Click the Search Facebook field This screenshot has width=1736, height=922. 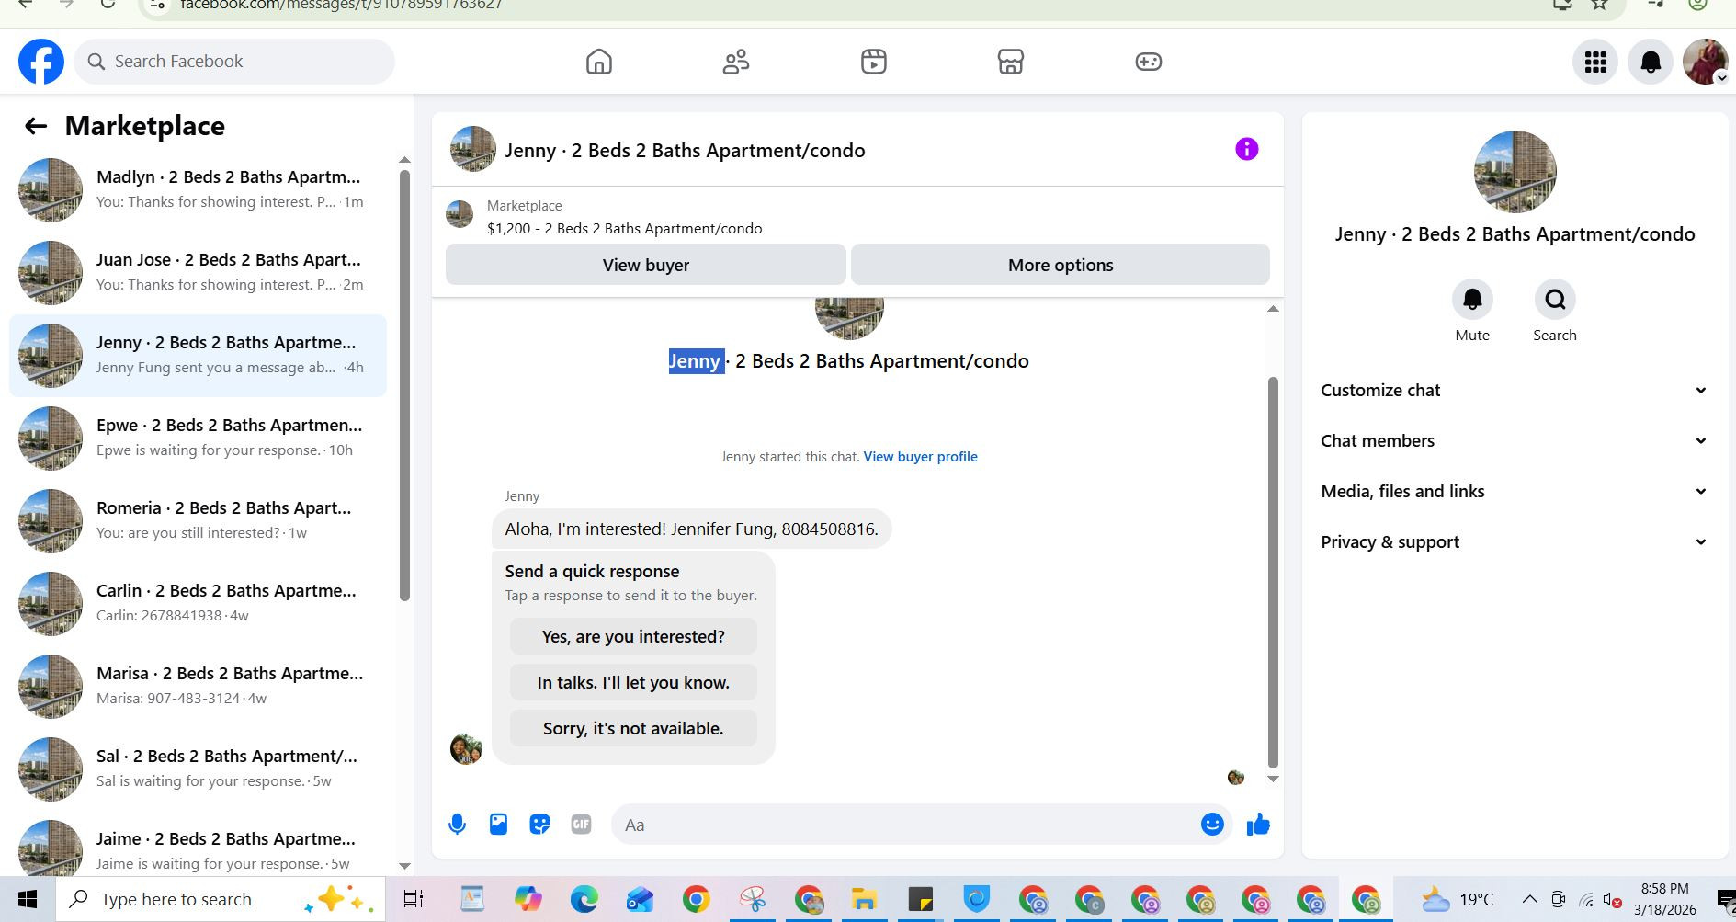pyautogui.click(x=234, y=62)
